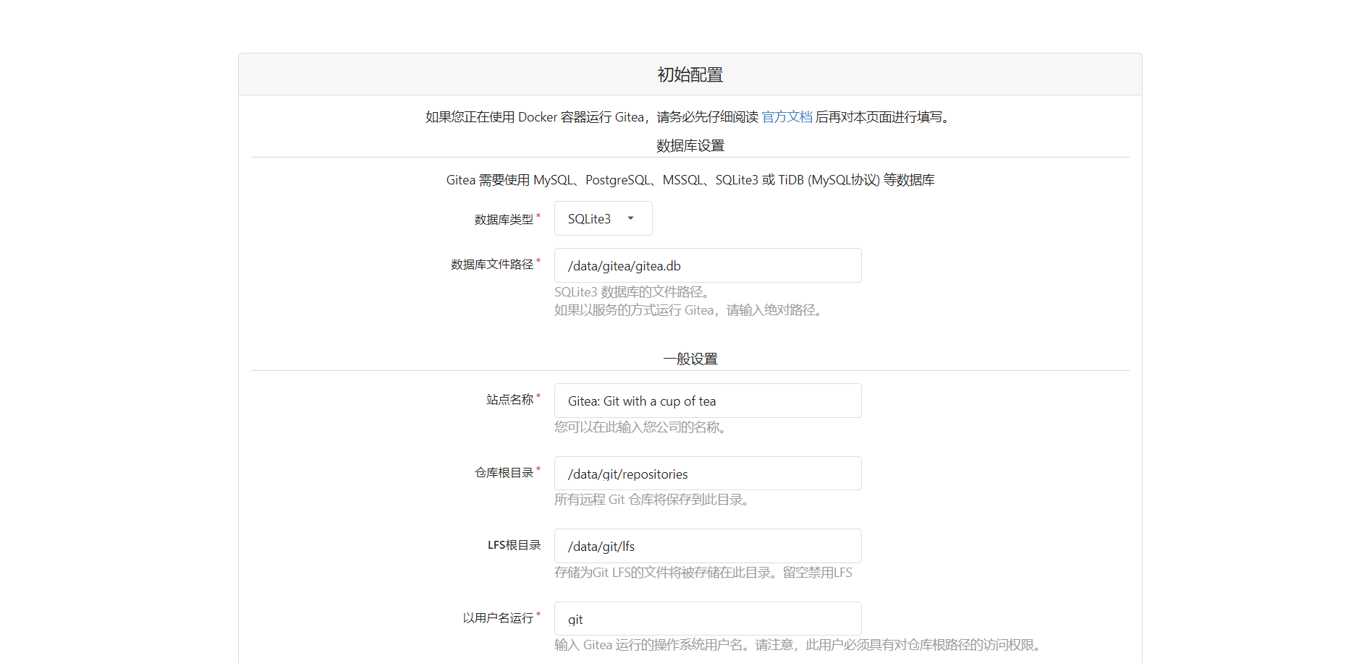Click the 数据库类型 label

point(504,219)
